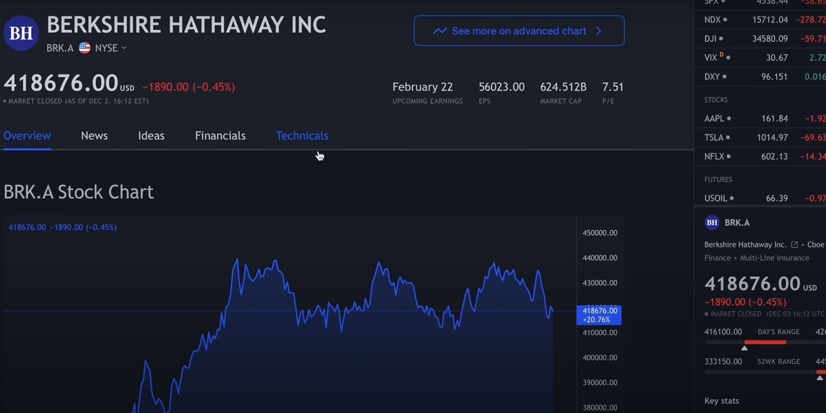Open external link icon beside Berkshire Hathaway Inc.
The image size is (826, 413).
click(794, 244)
